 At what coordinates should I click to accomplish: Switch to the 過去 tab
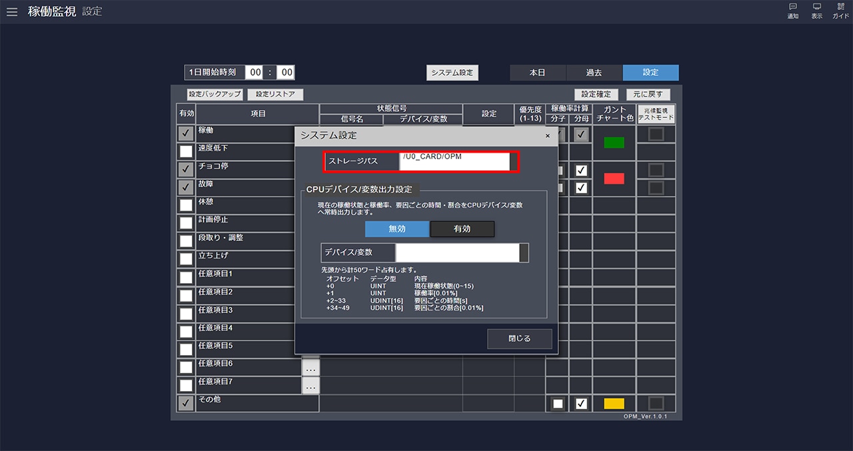click(594, 73)
